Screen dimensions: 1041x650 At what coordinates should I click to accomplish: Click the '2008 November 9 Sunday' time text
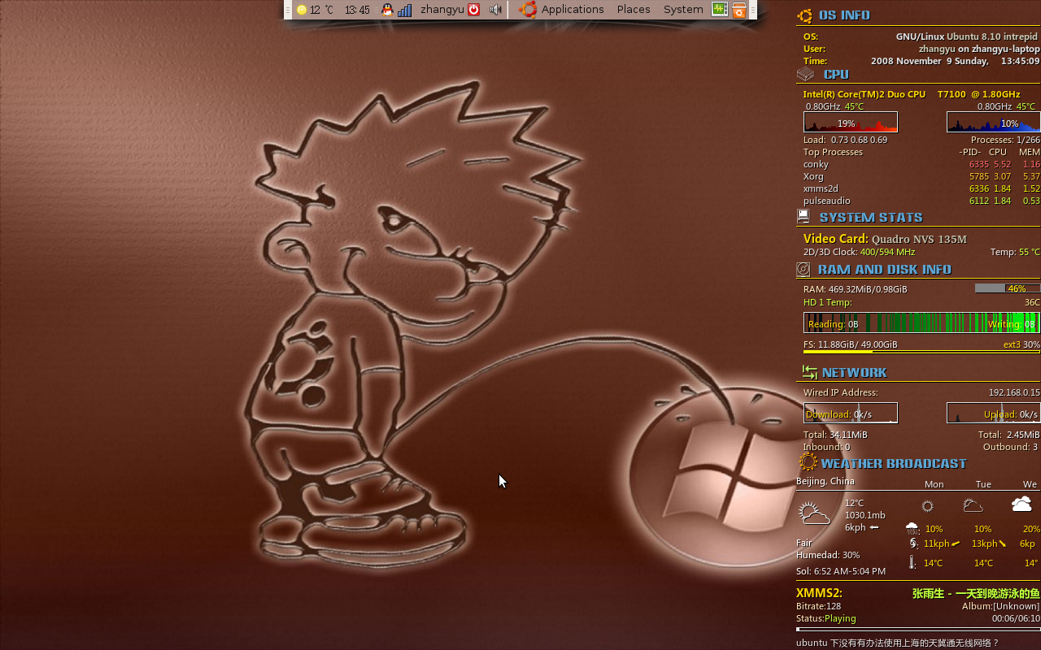(x=930, y=61)
